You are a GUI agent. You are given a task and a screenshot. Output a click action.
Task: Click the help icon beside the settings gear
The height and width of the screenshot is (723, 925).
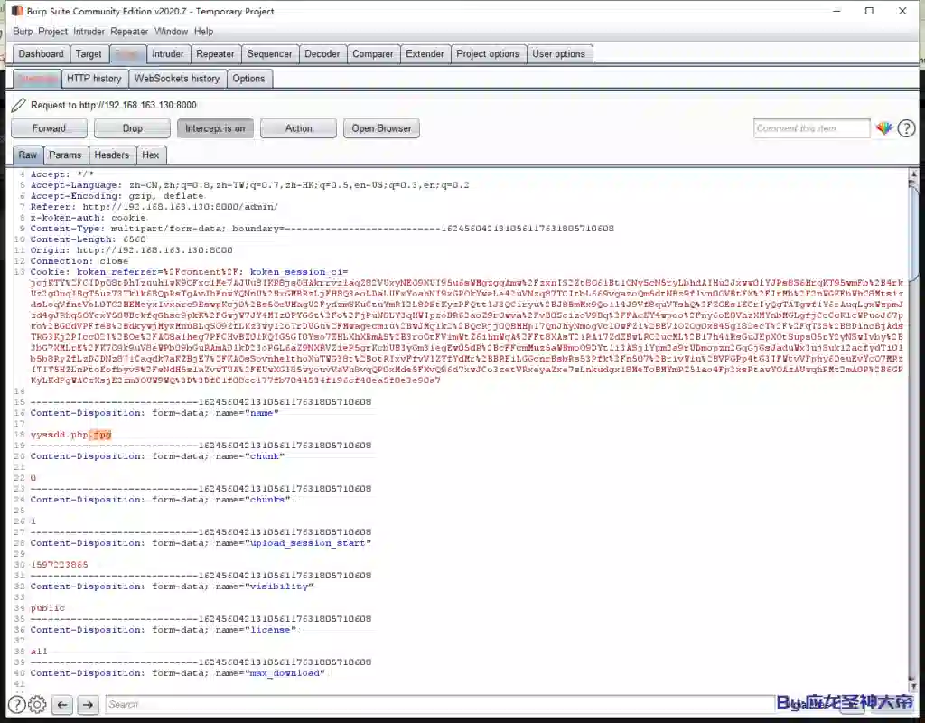point(16,704)
